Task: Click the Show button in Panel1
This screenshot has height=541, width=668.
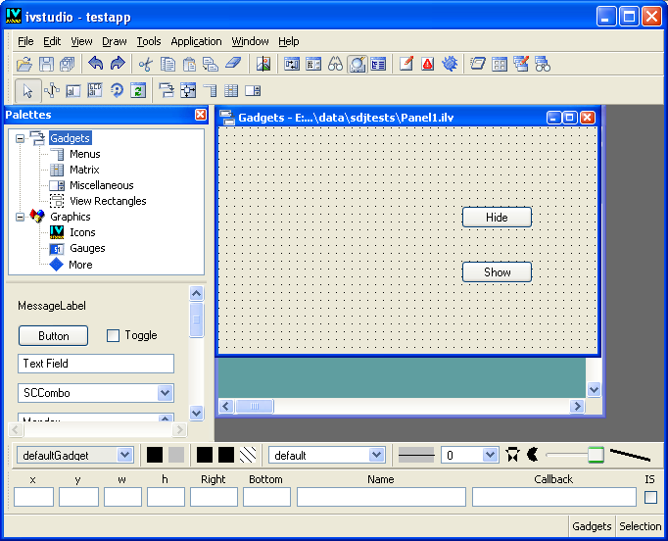Action: point(497,271)
